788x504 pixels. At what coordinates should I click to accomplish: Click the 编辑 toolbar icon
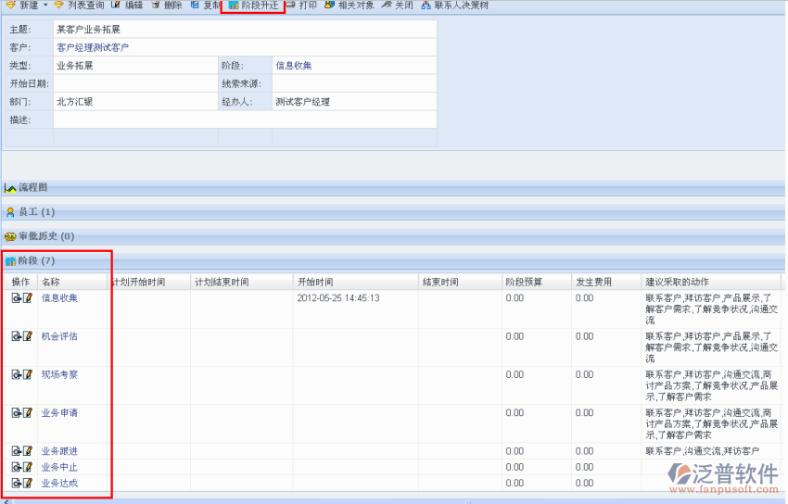(118, 6)
